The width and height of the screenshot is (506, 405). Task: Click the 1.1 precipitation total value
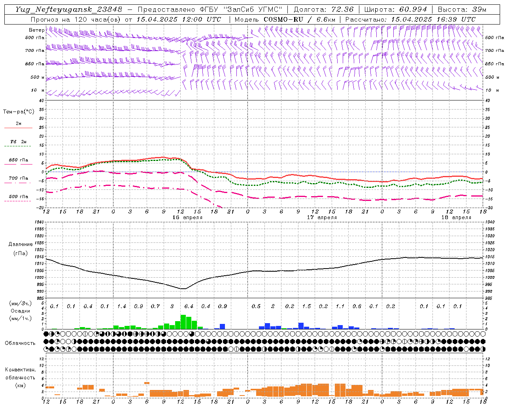(340, 307)
